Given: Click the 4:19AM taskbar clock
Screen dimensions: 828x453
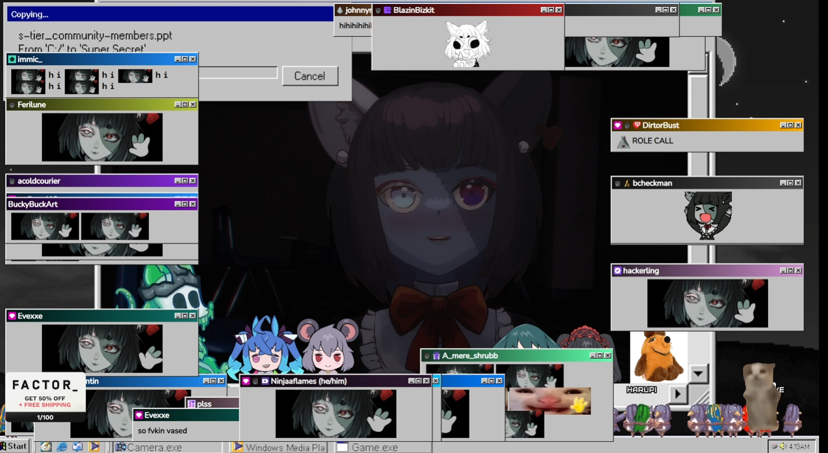Looking at the screenshot, I should pyautogui.click(x=799, y=447).
